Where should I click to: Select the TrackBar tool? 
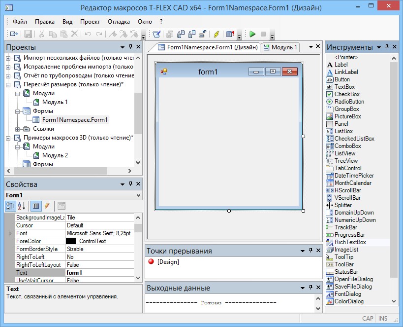tap(346, 227)
